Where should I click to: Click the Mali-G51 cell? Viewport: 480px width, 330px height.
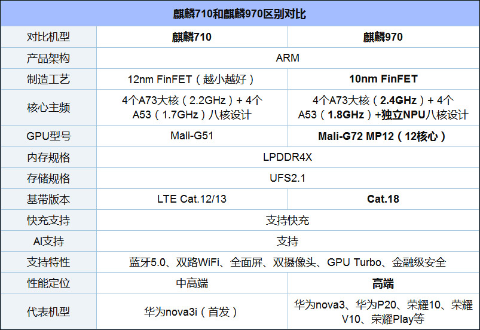tap(192, 136)
